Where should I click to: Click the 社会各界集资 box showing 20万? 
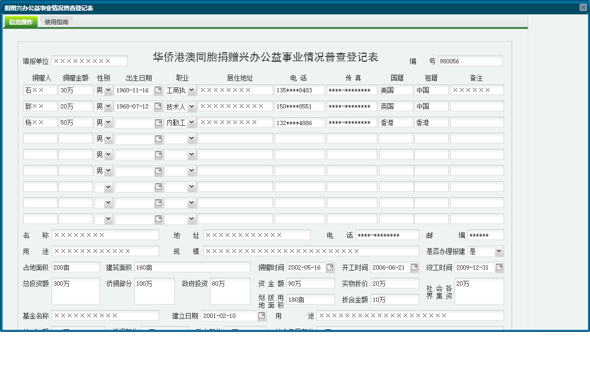click(479, 291)
